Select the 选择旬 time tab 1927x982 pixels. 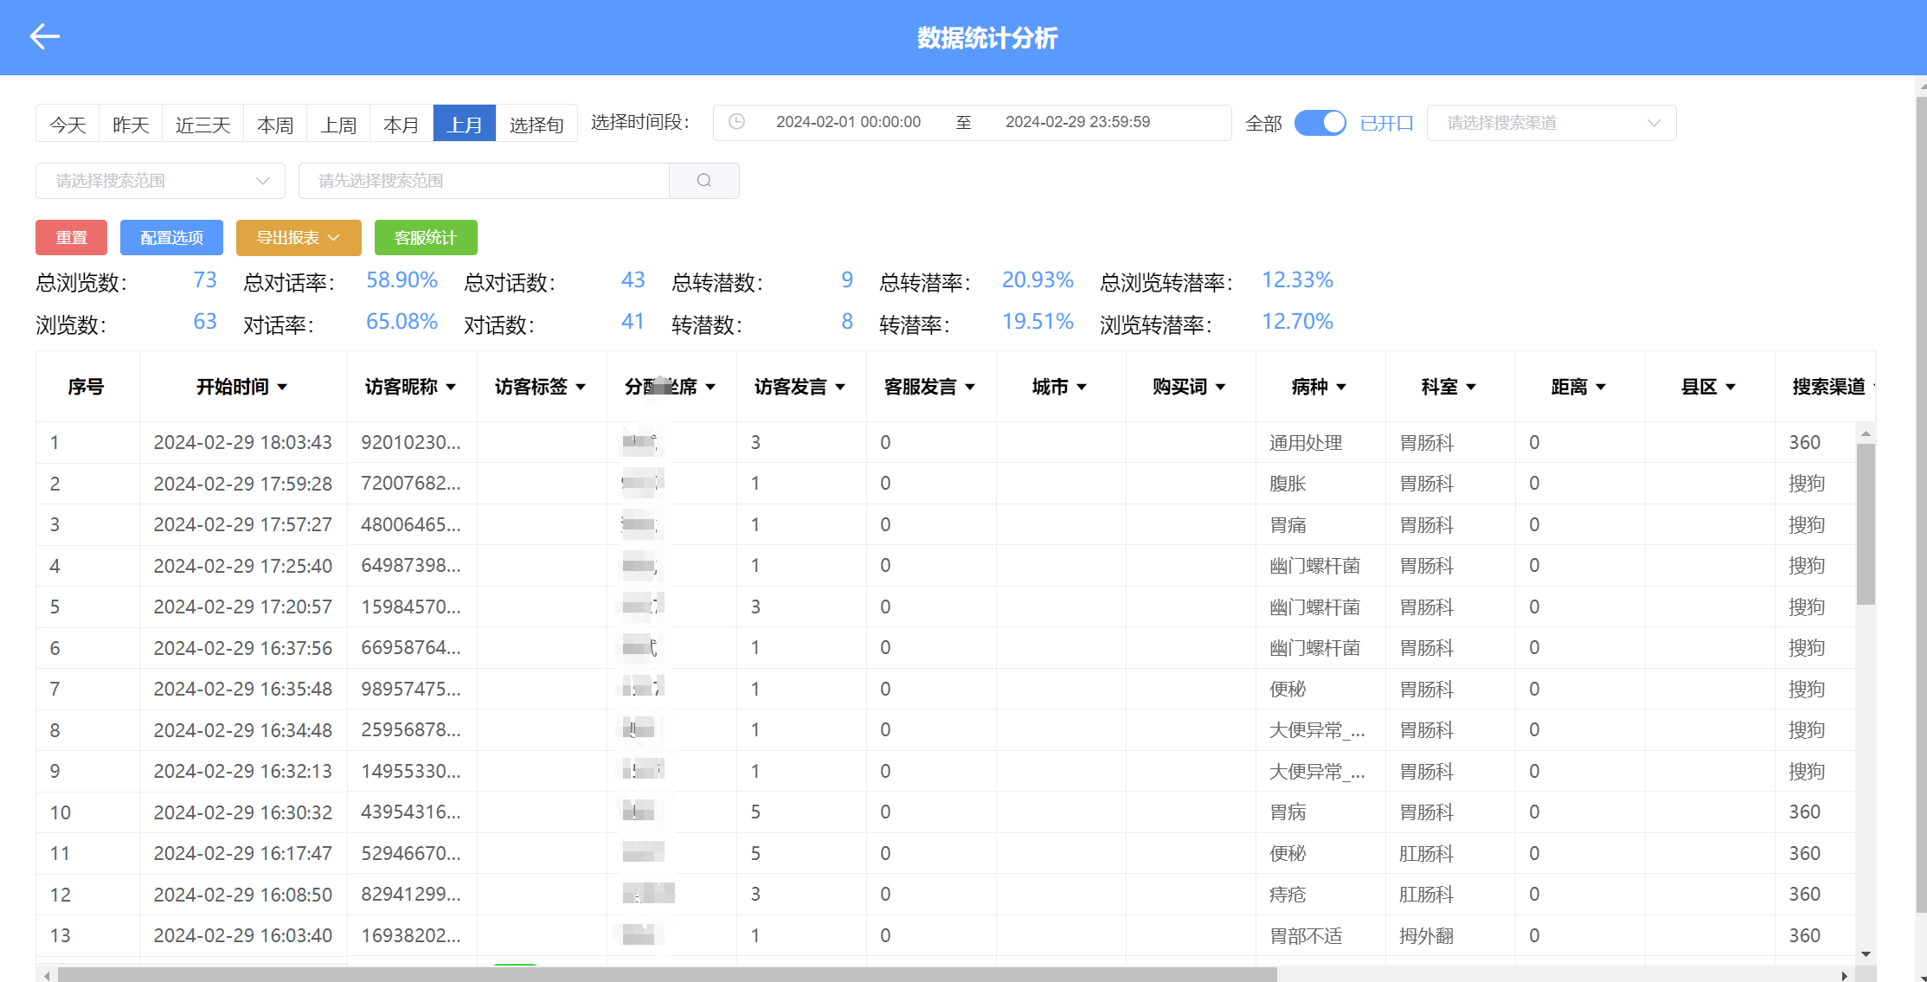click(536, 124)
